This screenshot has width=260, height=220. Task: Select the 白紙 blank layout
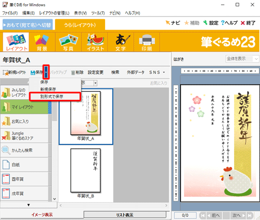pyautogui.click(x=24, y=164)
